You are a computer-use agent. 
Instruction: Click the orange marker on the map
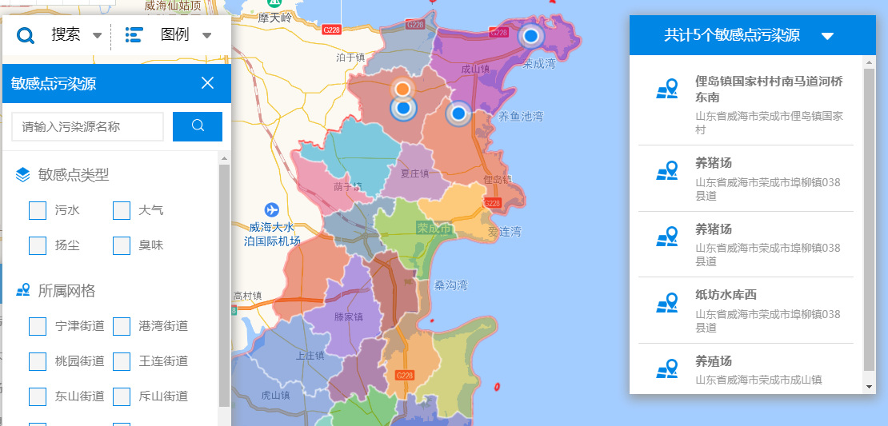click(402, 88)
